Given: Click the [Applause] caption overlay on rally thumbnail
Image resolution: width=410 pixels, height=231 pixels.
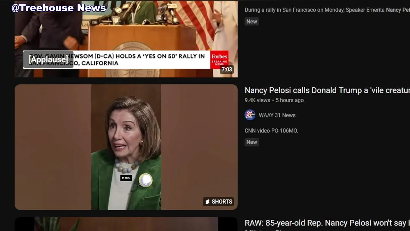Looking at the screenshot, I should click(48, 59).
